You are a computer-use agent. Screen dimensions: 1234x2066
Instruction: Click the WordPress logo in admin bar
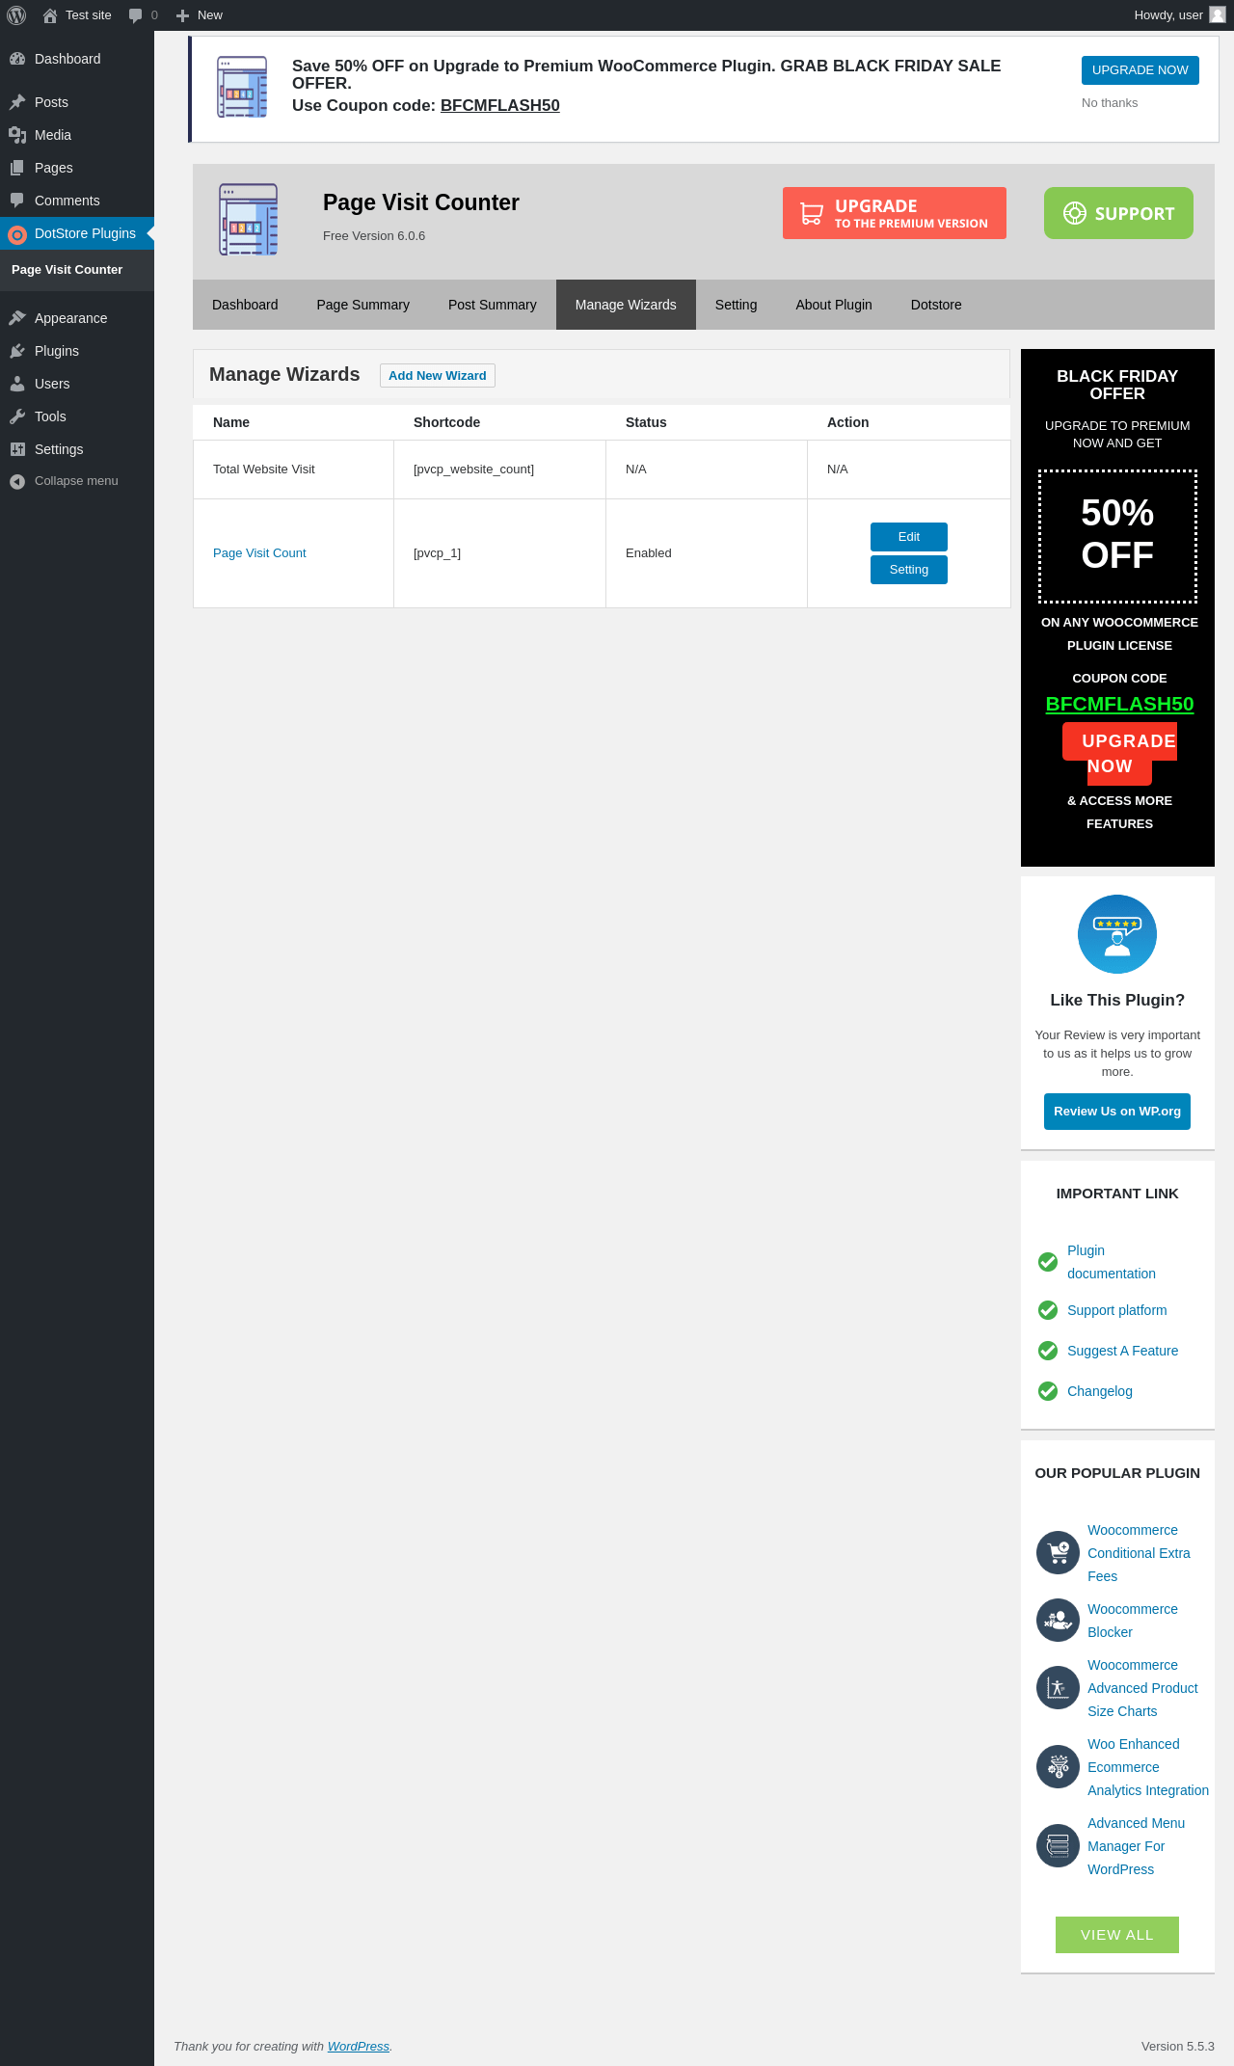[x=16, y=15]
